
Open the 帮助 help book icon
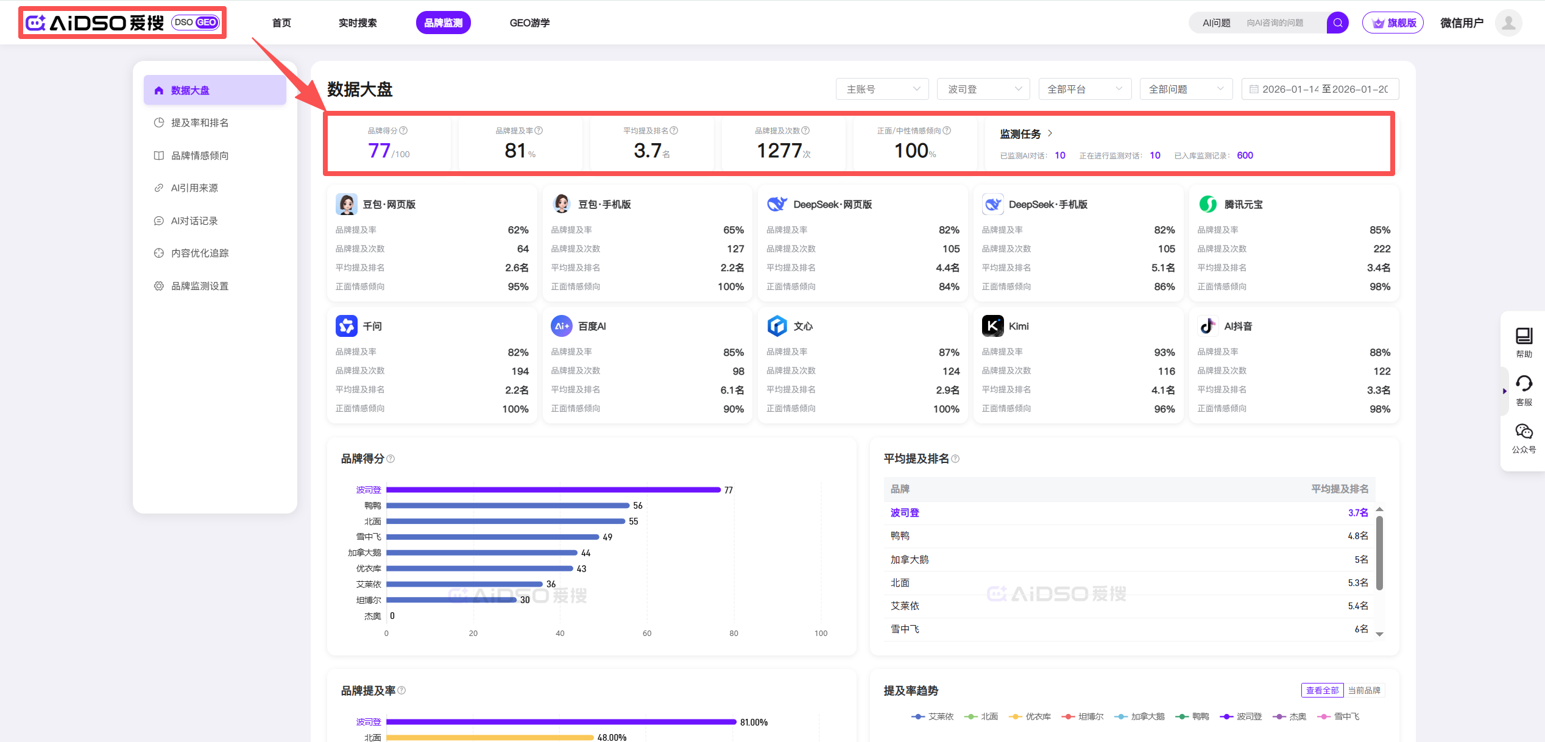pos(1524,336)
